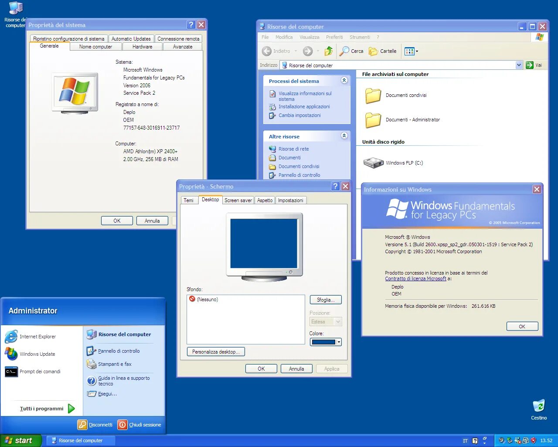Switch to Hardware tab
This screenshot has width=558, height=447.
tap(142, 47)
